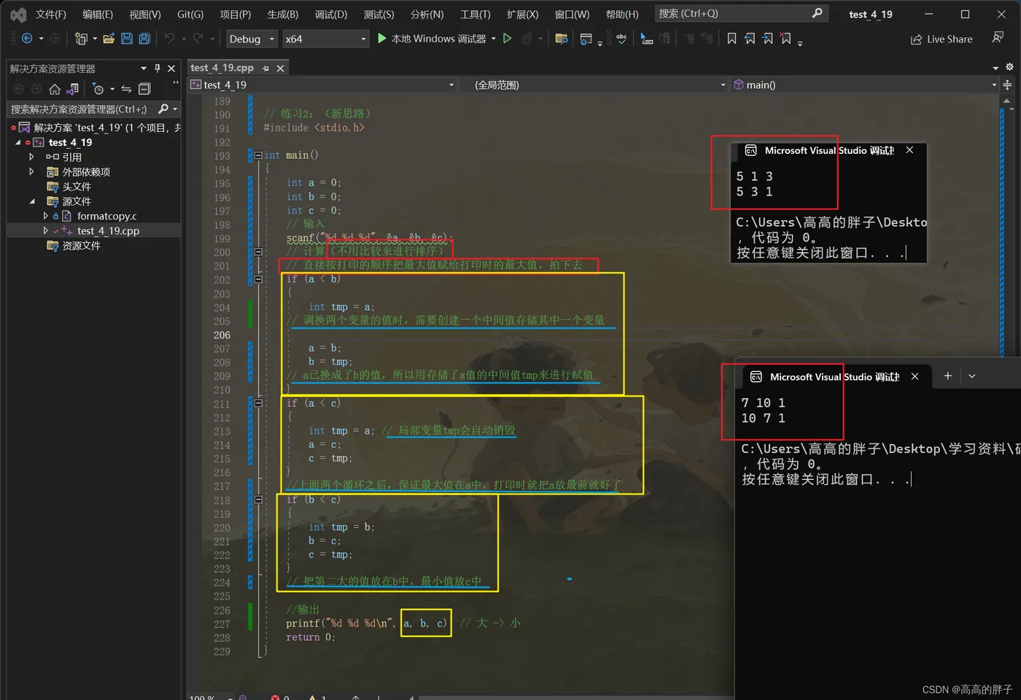Close the Solution Explorer panel
The height and width of the screenshot is (700, 1021).
(171, 68)
